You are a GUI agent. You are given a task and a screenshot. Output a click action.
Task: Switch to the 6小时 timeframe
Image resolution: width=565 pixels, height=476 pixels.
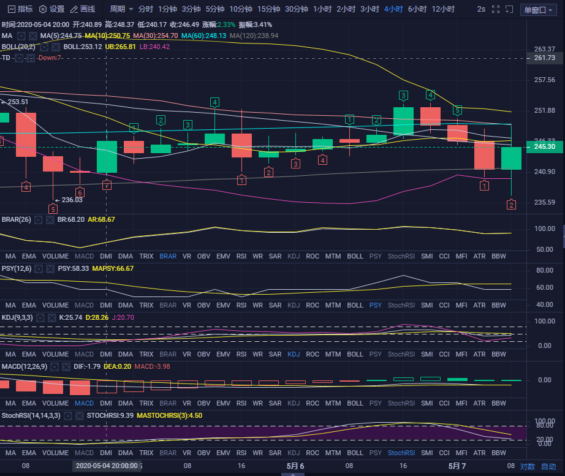[417, 9]
